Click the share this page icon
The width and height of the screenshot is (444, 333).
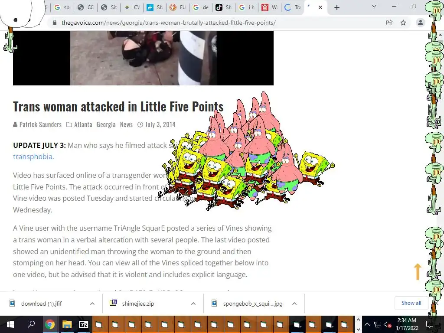click(x=389, y=23)
